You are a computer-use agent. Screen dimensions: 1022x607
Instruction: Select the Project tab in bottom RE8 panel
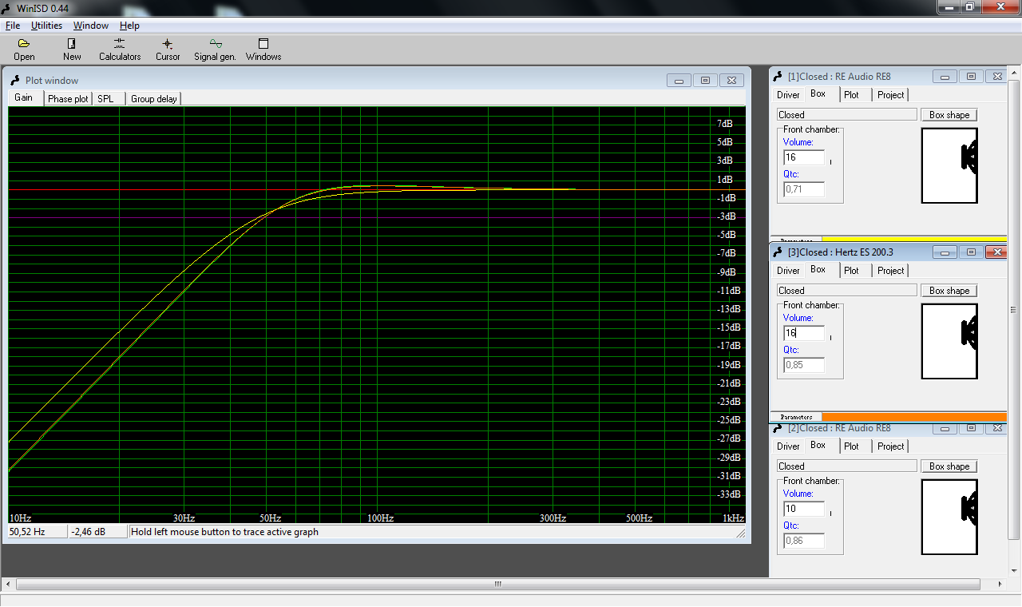tap(890, 446)
